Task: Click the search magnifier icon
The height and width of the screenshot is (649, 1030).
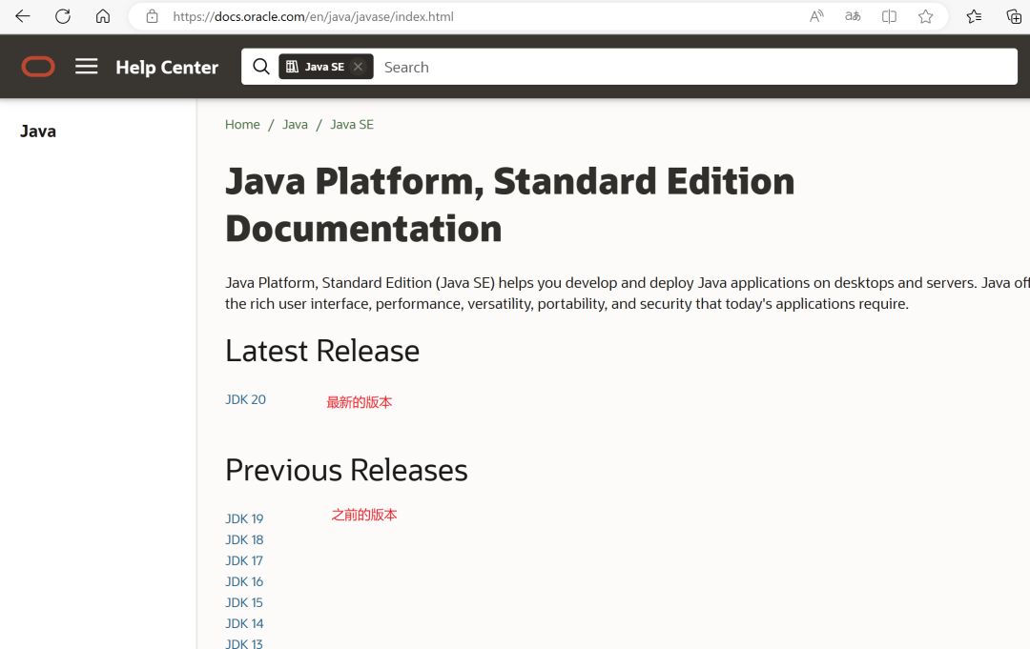Action: 260,67
